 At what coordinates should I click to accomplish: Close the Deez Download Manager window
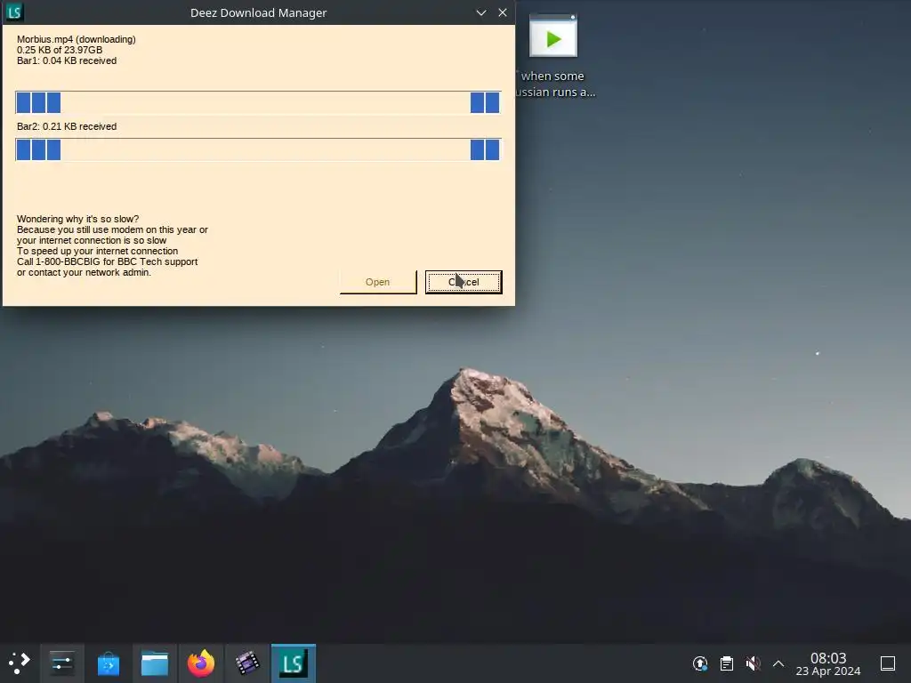click(503, 12)
